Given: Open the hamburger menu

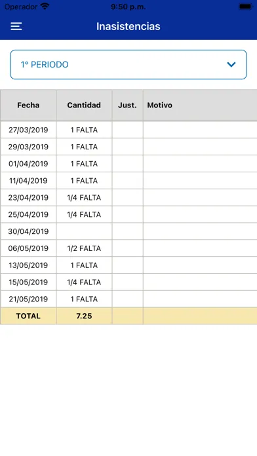Looking at the screenshot, I should pyautogui.click(x=16, y=26).
